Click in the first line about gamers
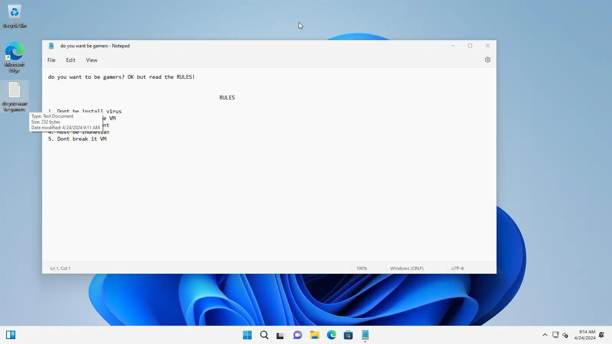This screenshot has width=612, height=344. 122,77
